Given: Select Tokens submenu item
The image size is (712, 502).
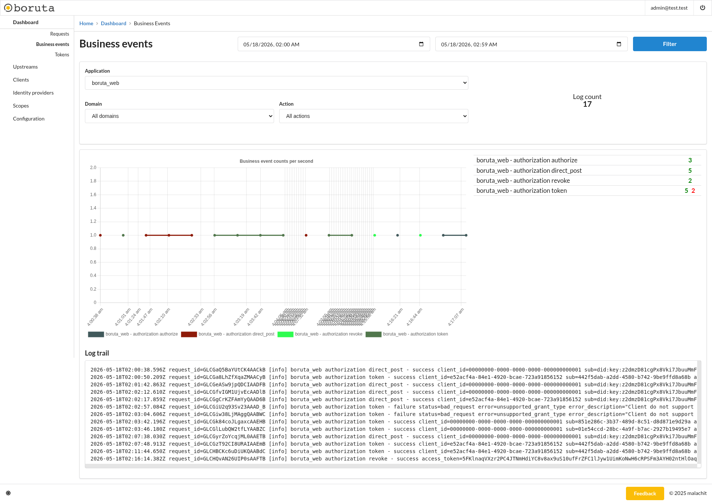Looking at the screenshot, I should (62, 55).
